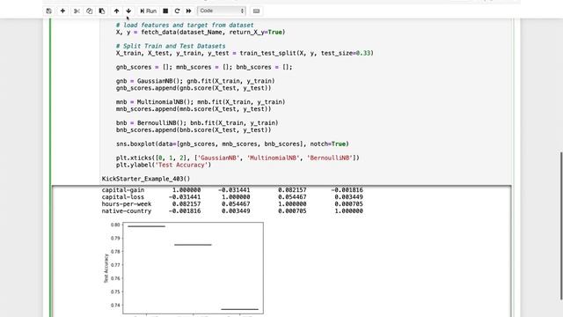Paste cells below icon

102,11
